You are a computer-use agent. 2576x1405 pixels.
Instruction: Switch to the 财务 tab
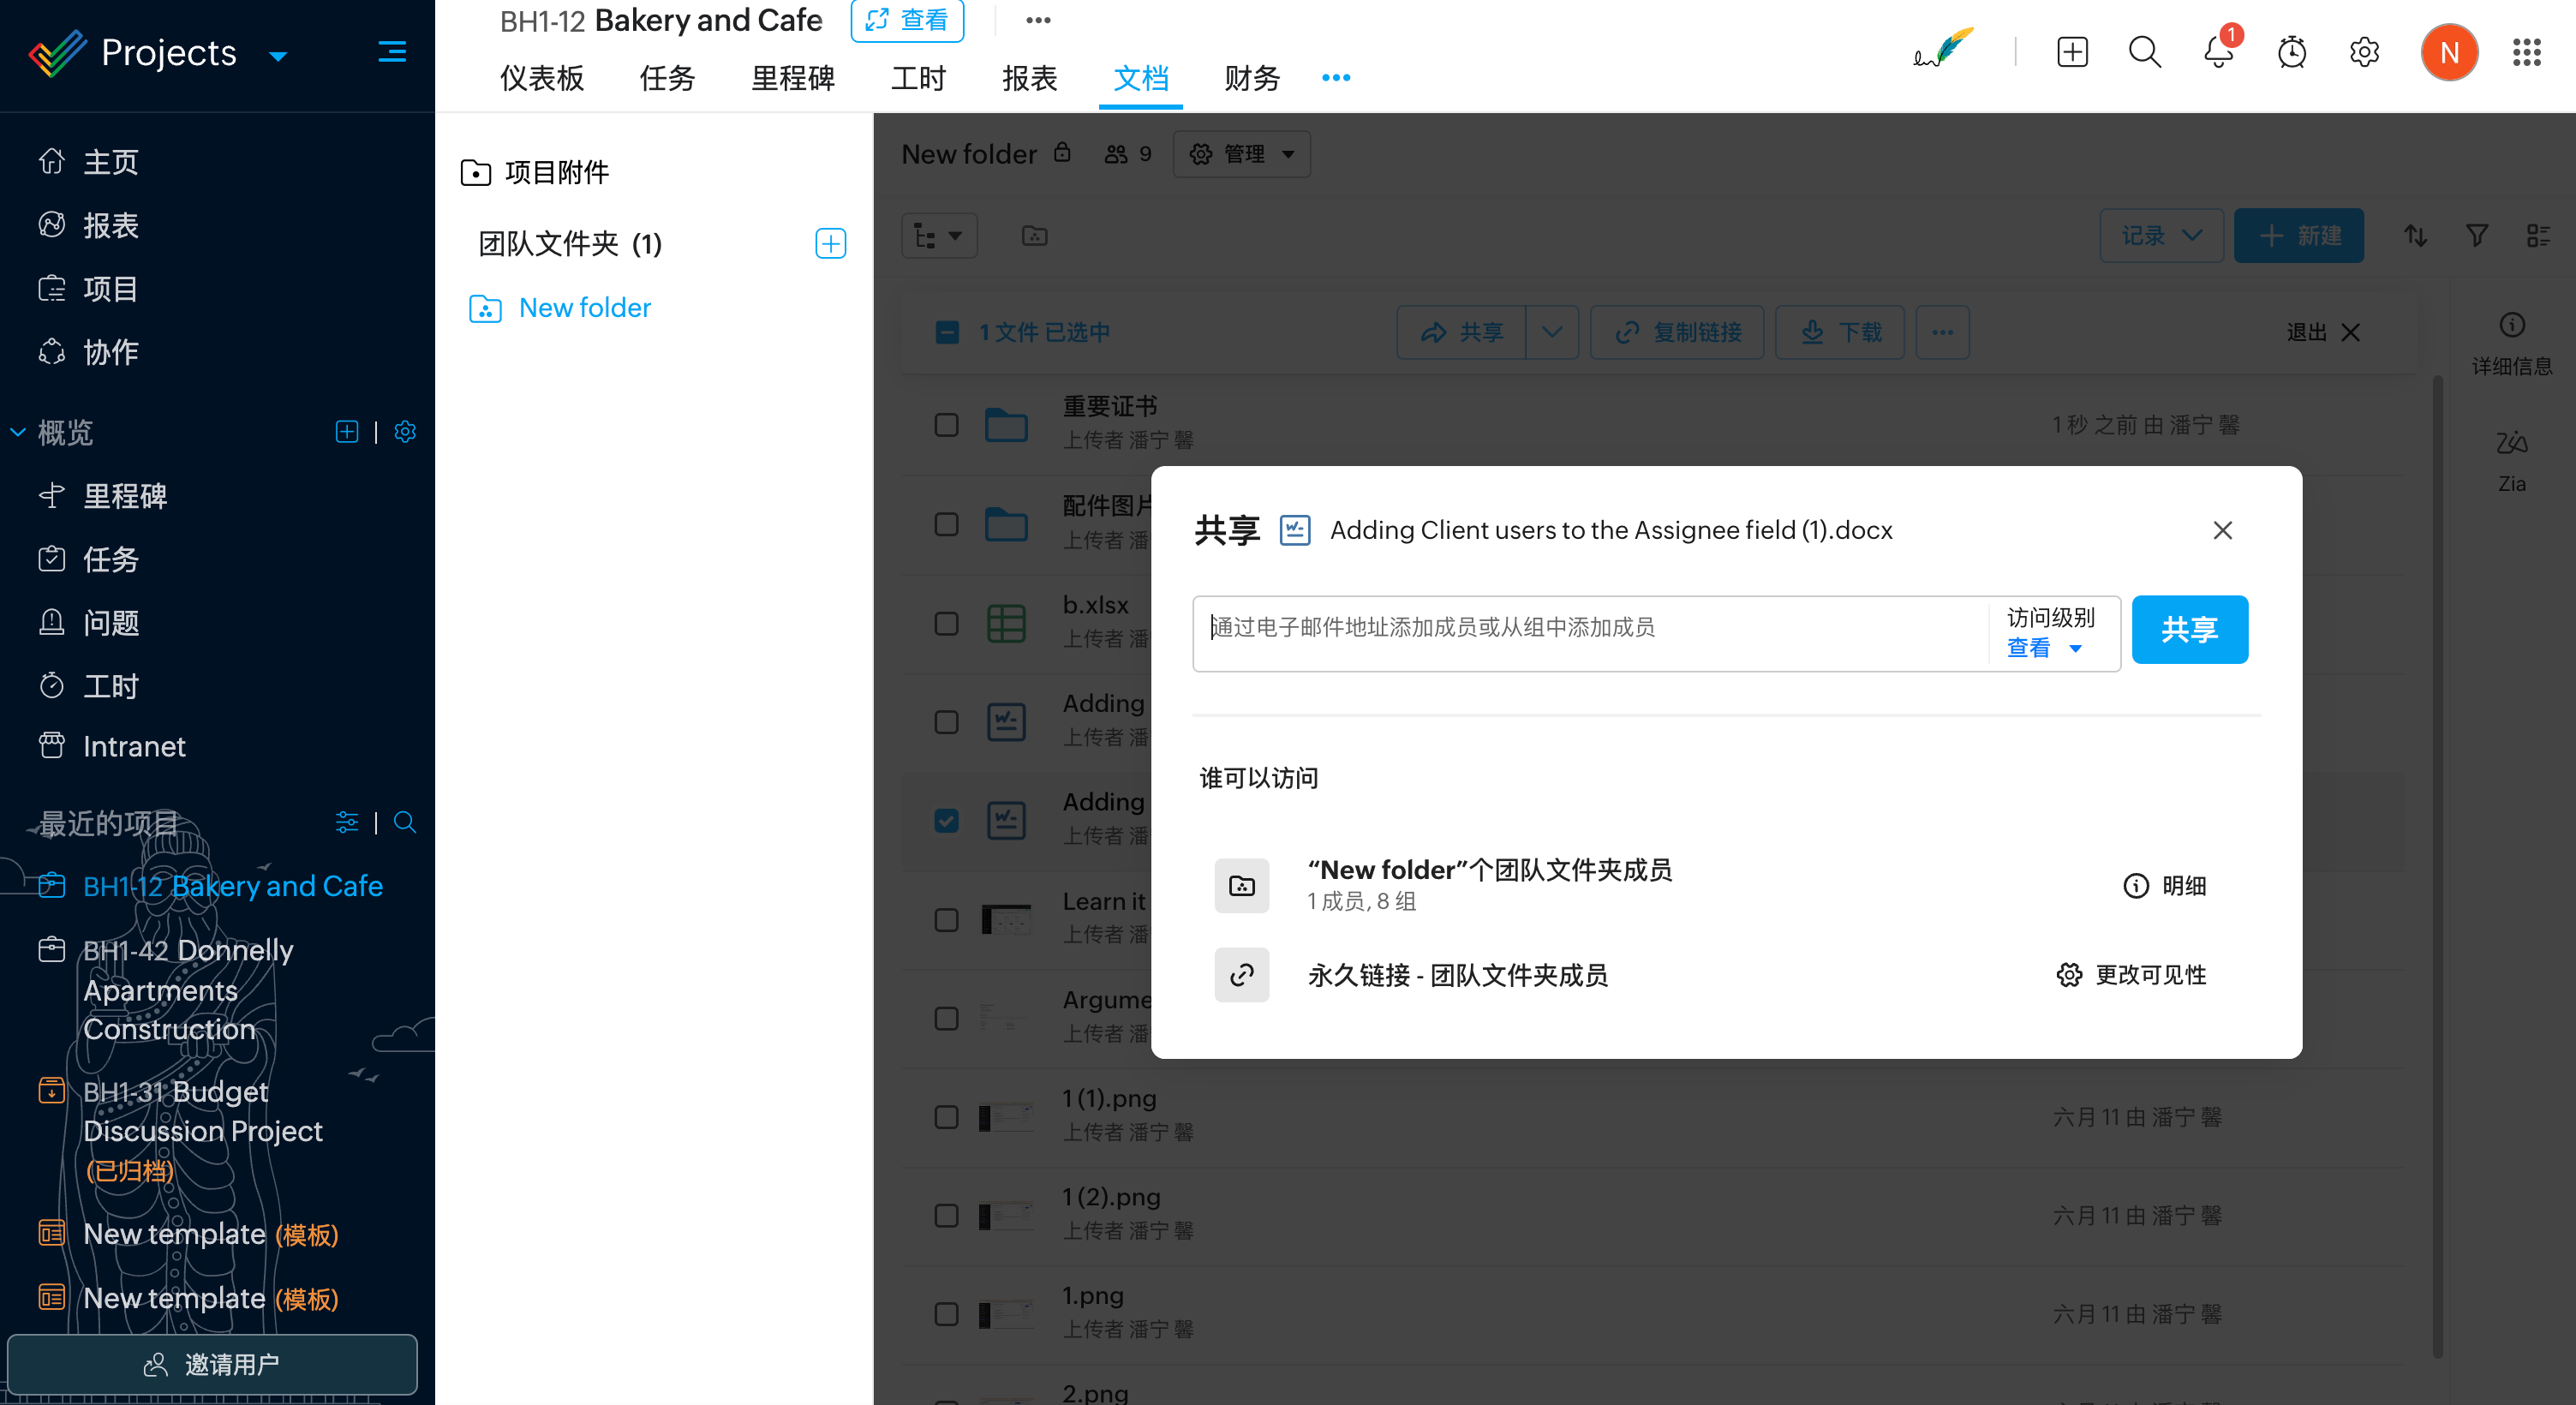point(1252,78)
